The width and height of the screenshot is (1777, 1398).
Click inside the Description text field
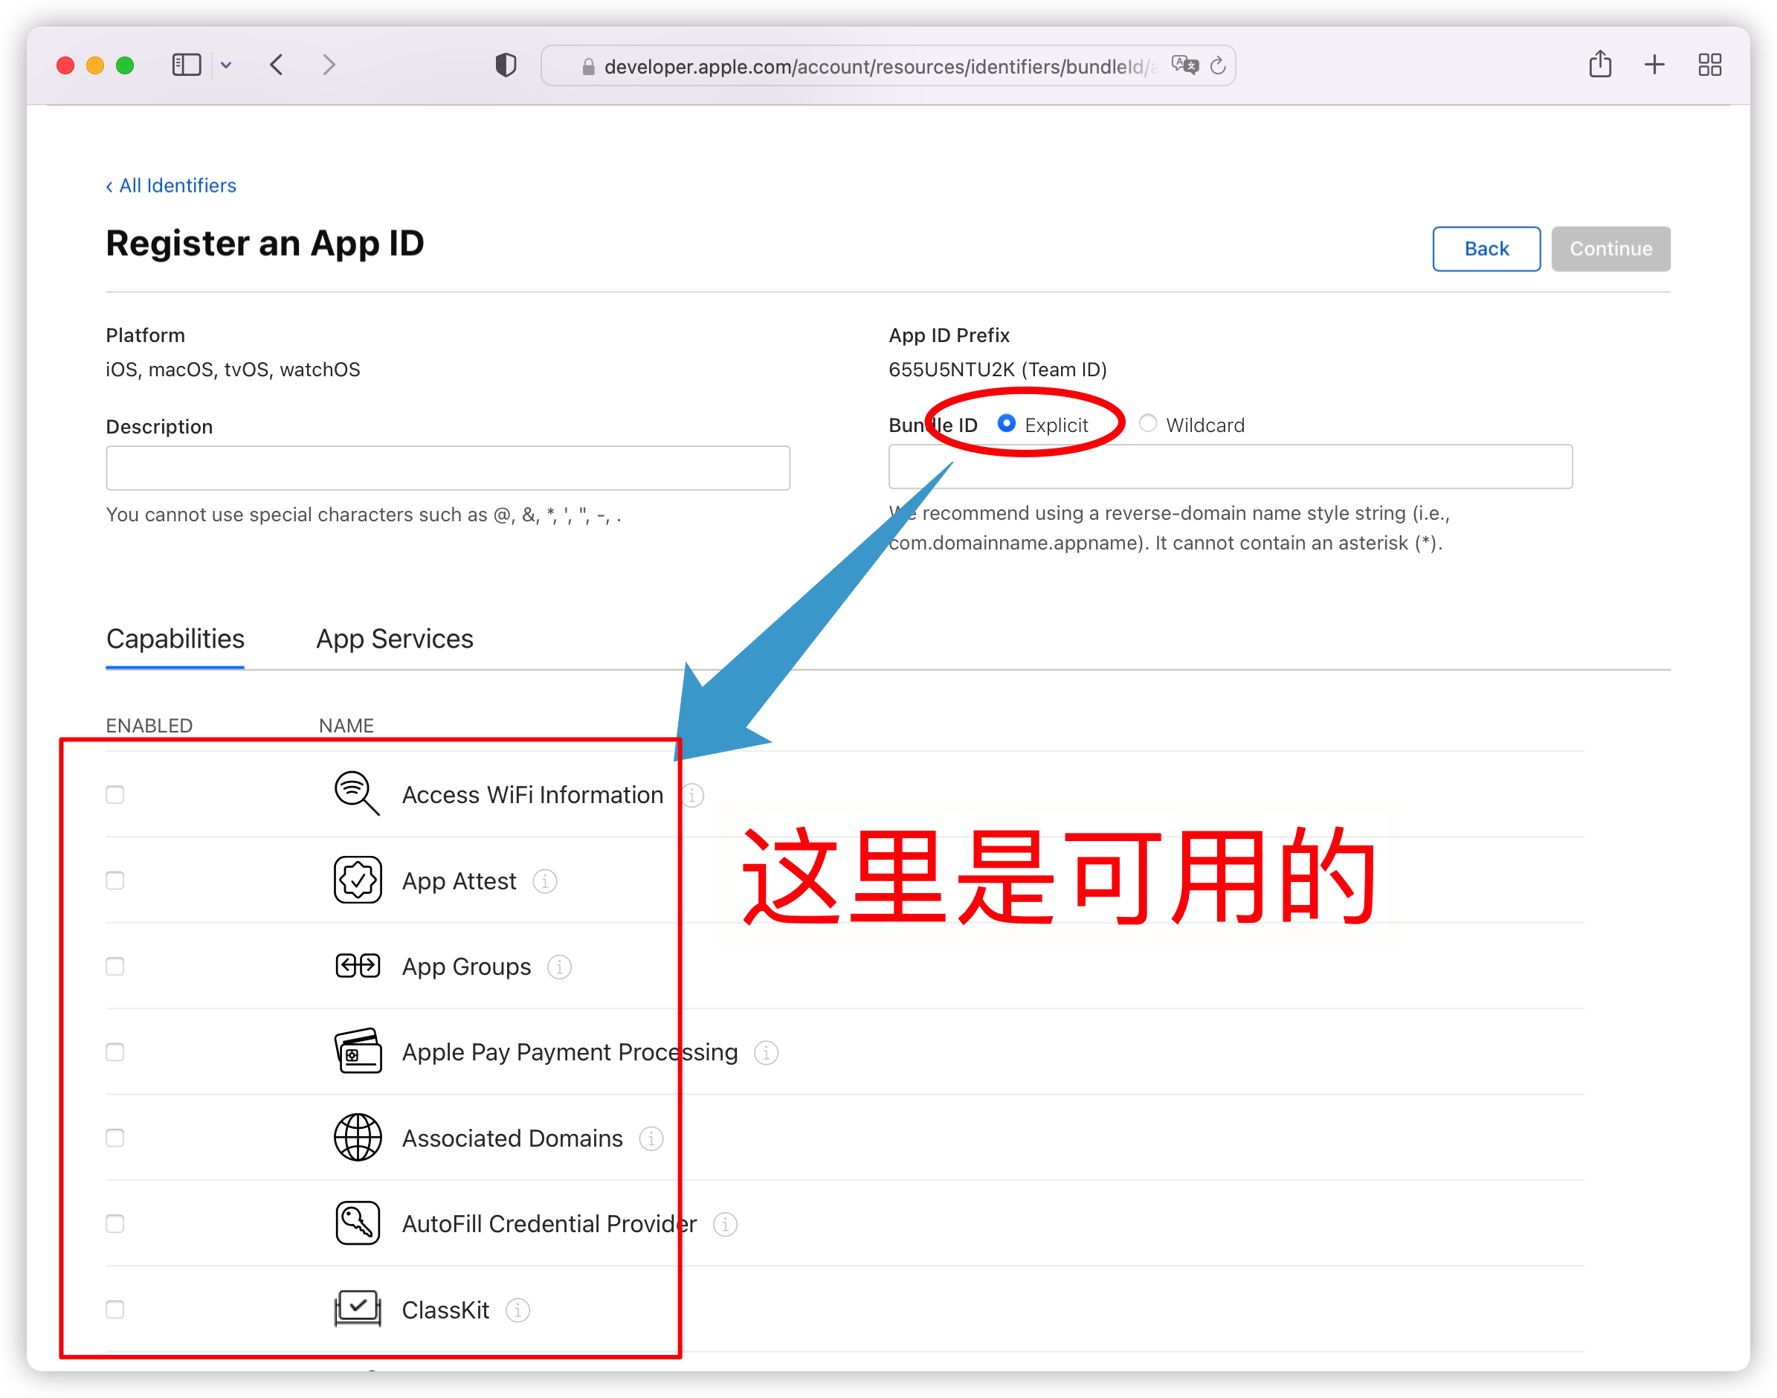(x=448, y=468)
